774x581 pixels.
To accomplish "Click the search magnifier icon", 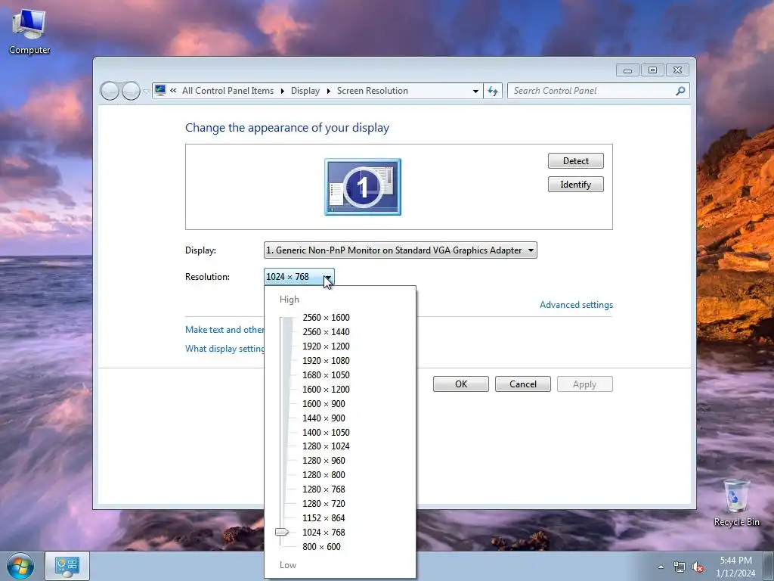I will (680, 91).
